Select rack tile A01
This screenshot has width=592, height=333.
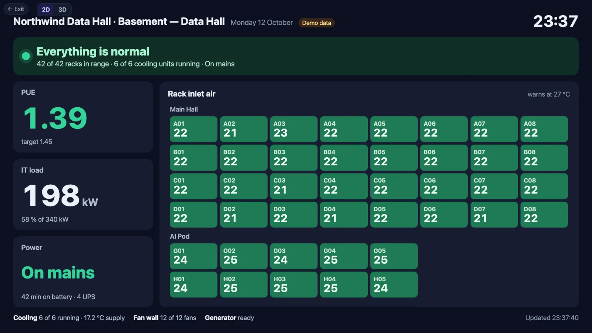coord(194,129)
